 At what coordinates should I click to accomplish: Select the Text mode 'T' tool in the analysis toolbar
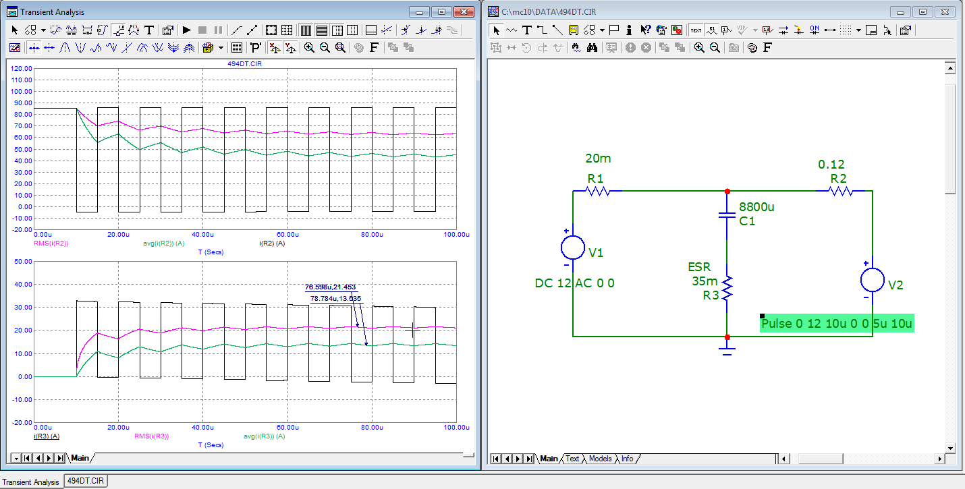click(x=149, y=30)
